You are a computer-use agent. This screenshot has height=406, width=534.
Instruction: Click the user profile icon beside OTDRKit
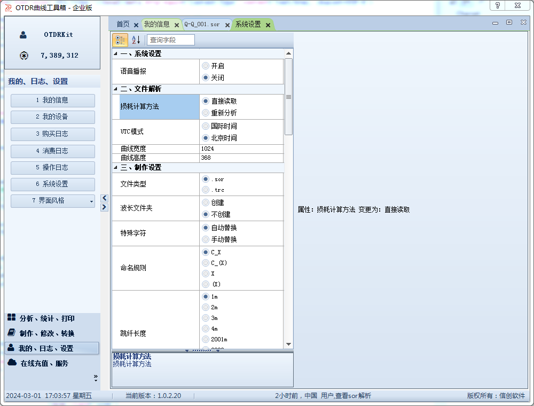click(x=23, y=35)
